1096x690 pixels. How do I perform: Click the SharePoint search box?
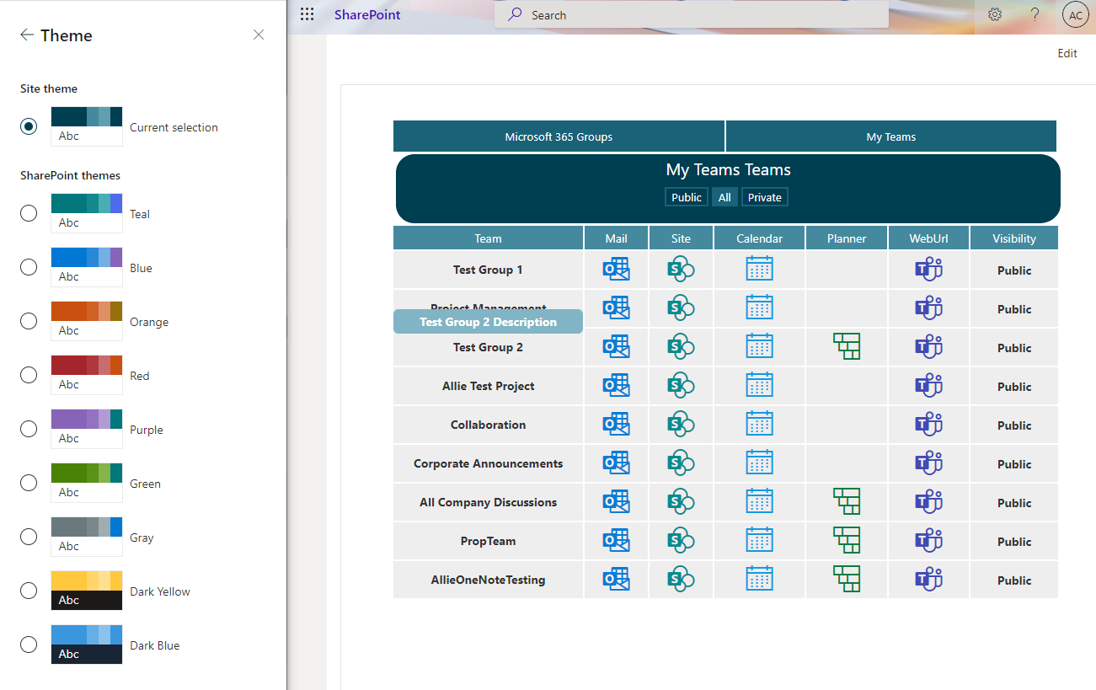pyautogui.click(x=691, y=15)
